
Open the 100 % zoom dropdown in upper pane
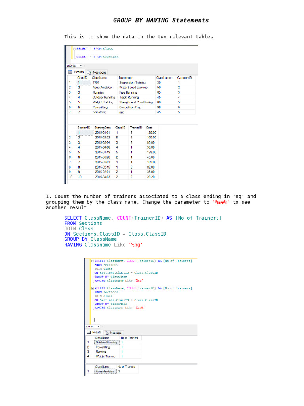(81, 66)
